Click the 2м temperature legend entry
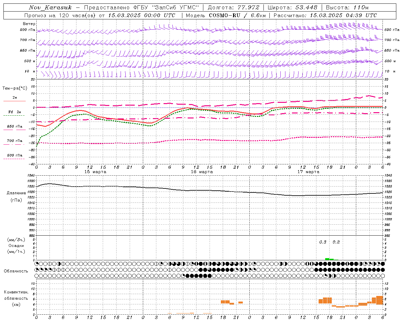Screen dimensions: 401x320 pyautogui.click(x=15, y=98)
